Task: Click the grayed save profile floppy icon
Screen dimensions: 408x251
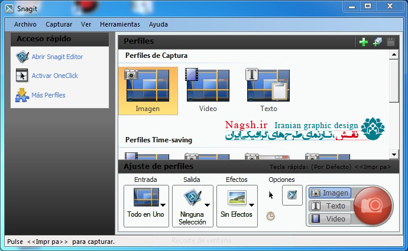Action: [x=391, y=42]
